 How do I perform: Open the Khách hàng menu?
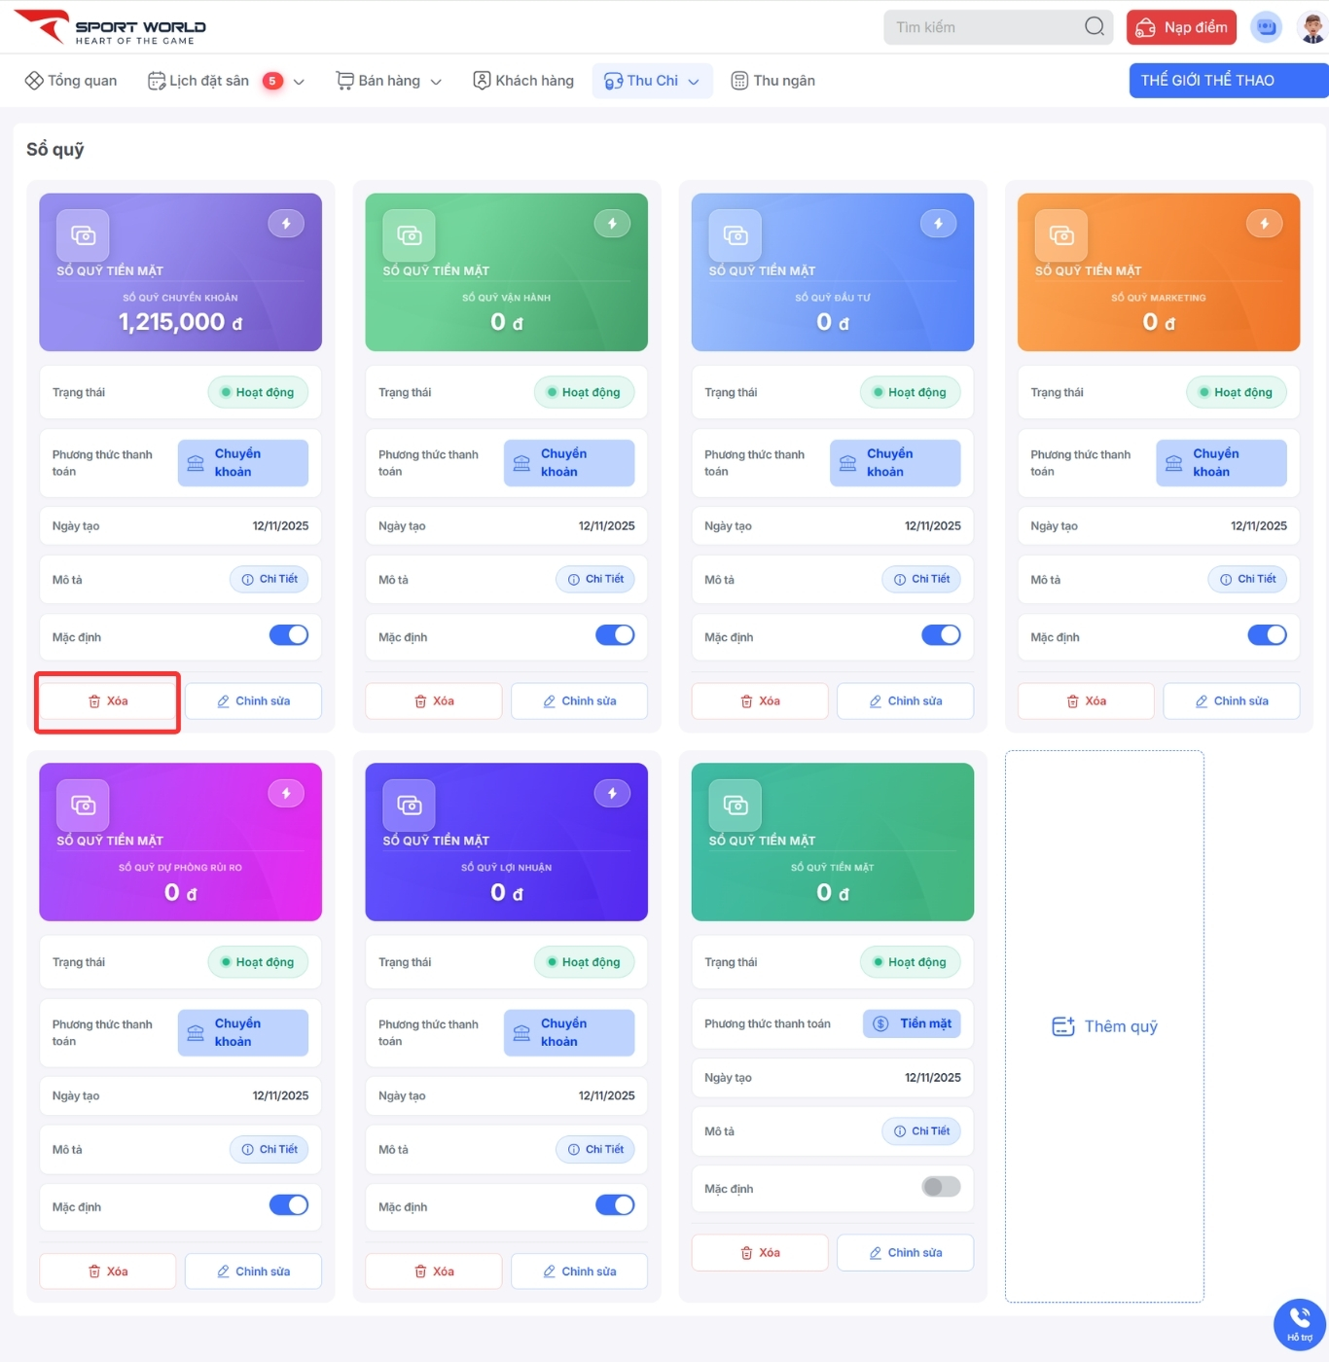(x=523, y=81)
